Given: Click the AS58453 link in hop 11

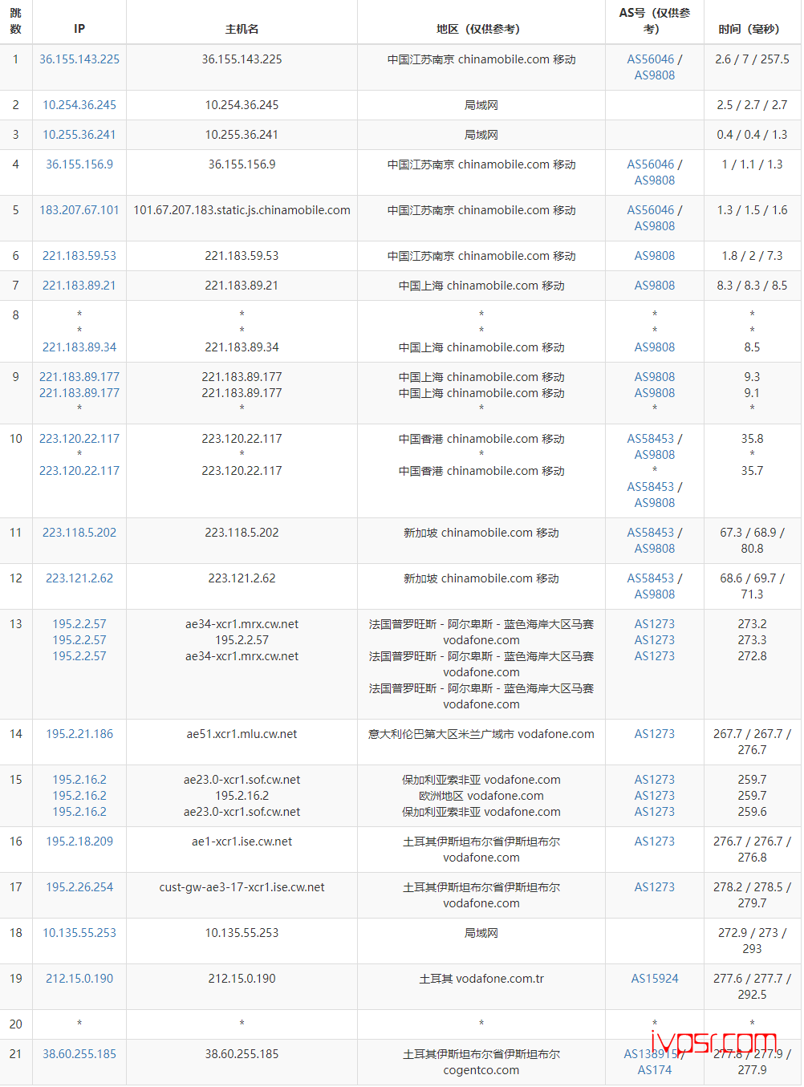Looking at the screenshot, I should click(651, 533).
